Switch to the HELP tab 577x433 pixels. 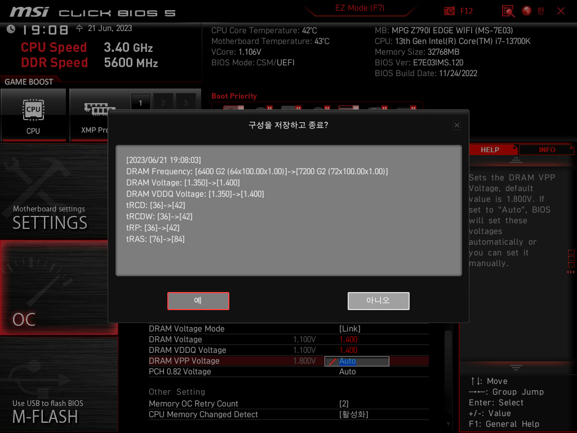click(490, 150)
